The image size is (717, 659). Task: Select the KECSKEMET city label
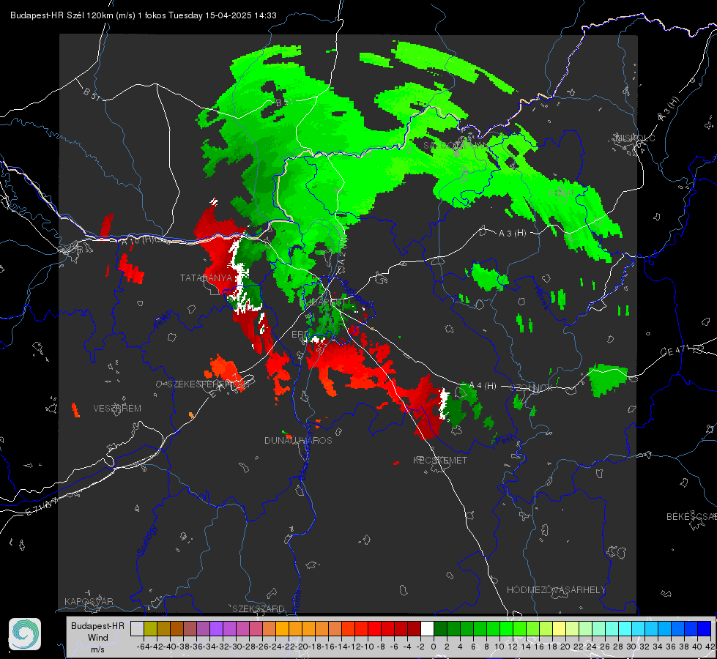click(x=440, y=460)
